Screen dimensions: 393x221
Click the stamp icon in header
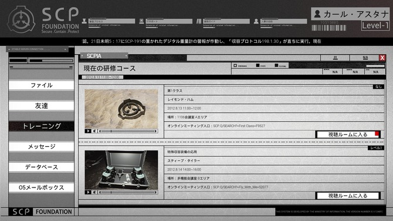click(84, 21)
